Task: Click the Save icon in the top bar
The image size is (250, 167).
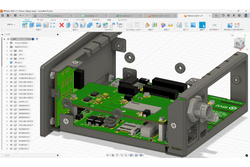Action: point(15,15)
